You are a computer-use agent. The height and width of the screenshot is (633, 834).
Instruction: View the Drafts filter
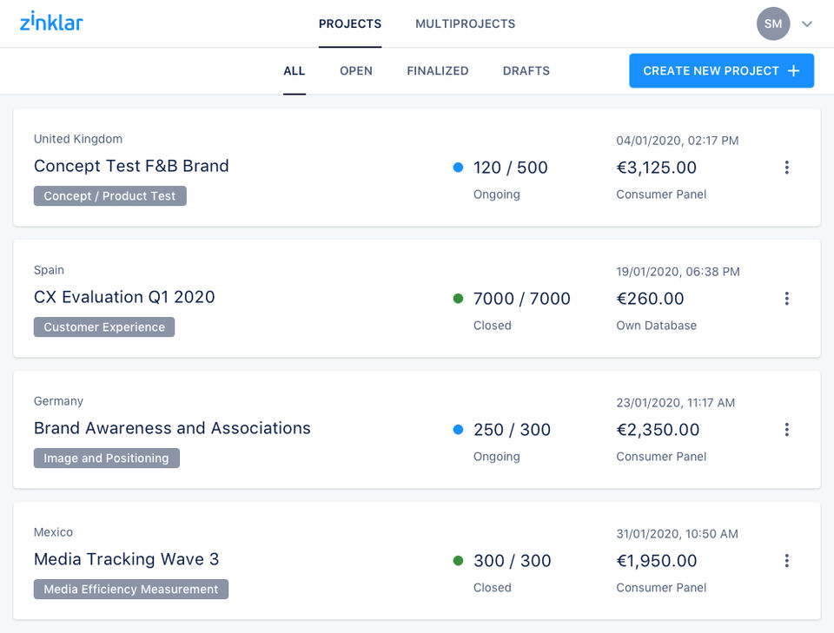pos(526,71)
